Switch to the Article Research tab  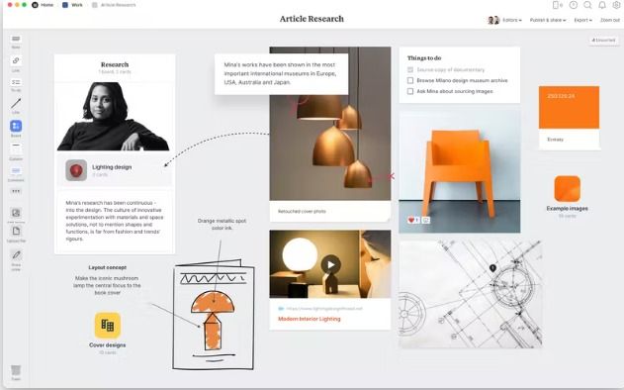[x=114, y=5]
